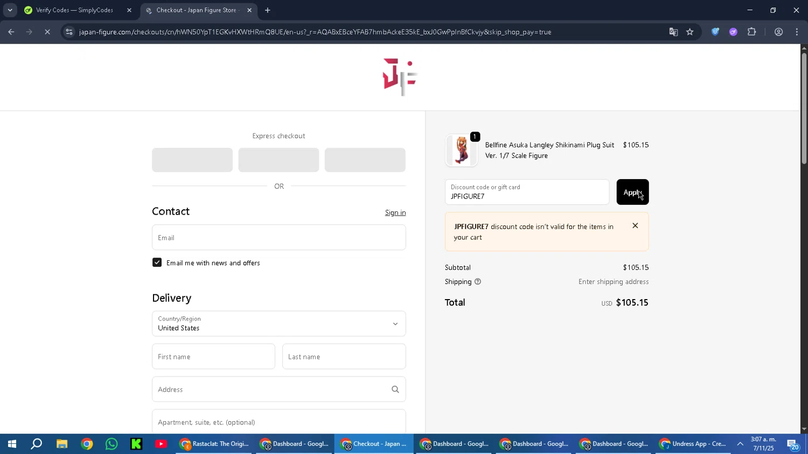Focus the Discount code or gift card field
The width and height of the screenshot is (808, 454).
click(x=527, y=192)
